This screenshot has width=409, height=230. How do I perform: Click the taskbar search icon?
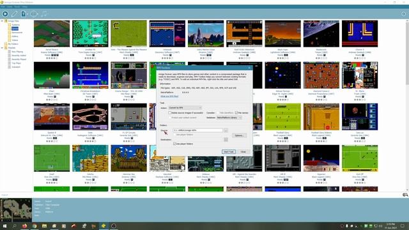[x=14, y=226]
